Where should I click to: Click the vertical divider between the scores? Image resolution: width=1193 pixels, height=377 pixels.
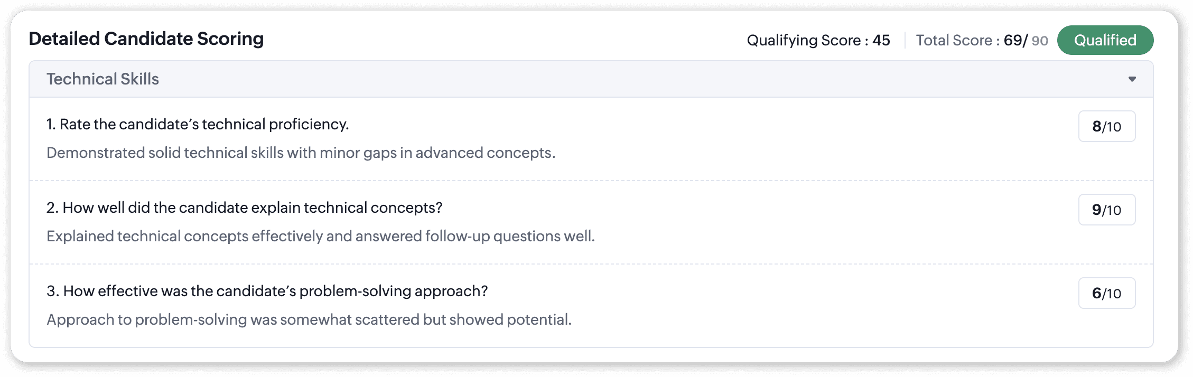(905, 40)
